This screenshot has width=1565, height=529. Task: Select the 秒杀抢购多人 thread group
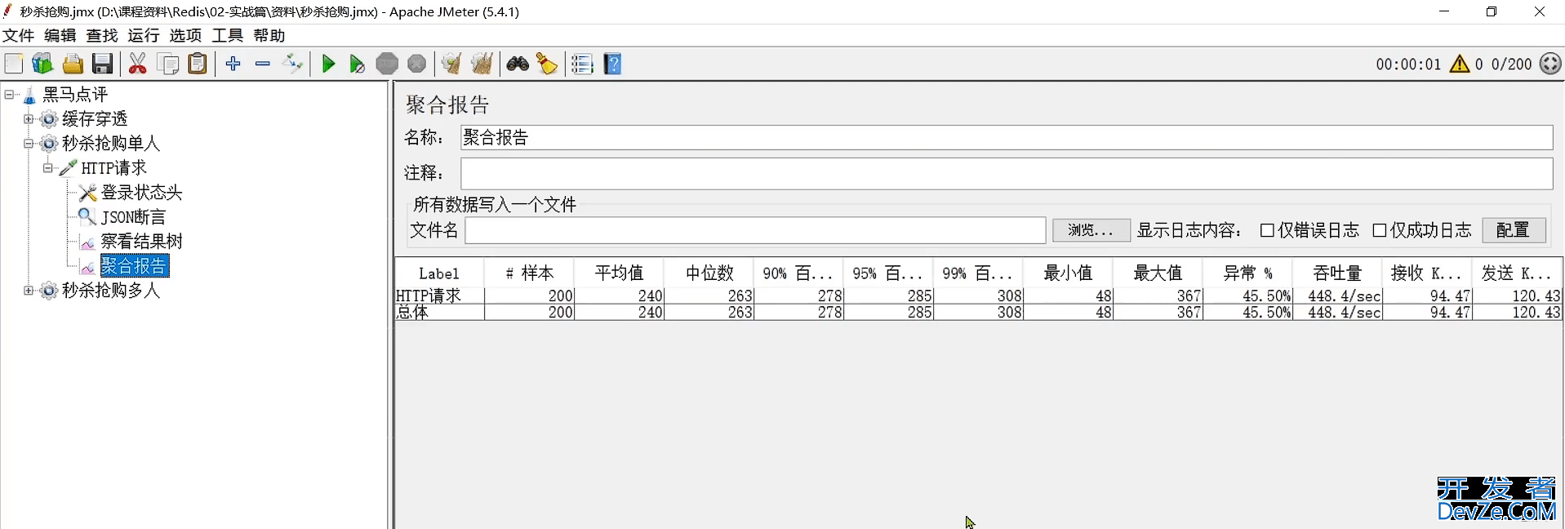tap(111, 291)
